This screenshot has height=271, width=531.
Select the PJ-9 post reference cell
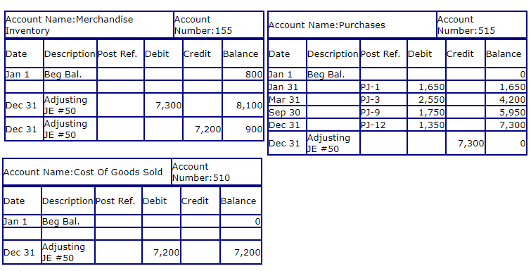pos(383,112)
